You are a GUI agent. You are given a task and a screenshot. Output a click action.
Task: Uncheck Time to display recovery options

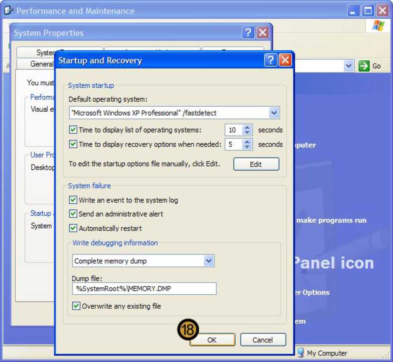(x=73, y=144)
